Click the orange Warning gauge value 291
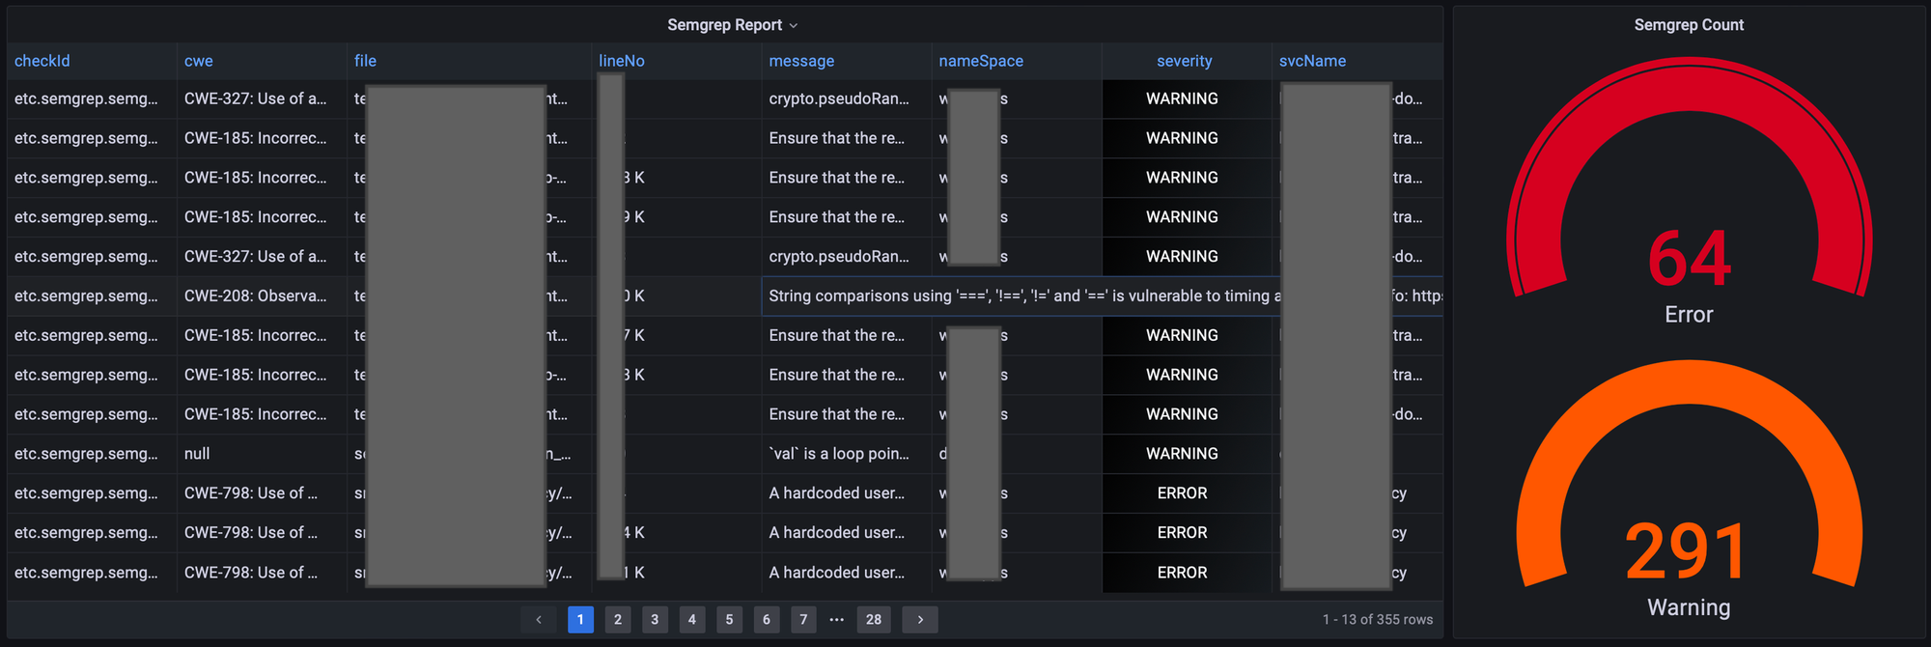 pos(1687,551)
